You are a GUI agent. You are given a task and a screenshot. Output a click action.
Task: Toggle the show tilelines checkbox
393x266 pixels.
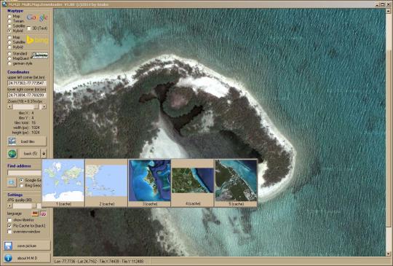(x=9, y=220)
